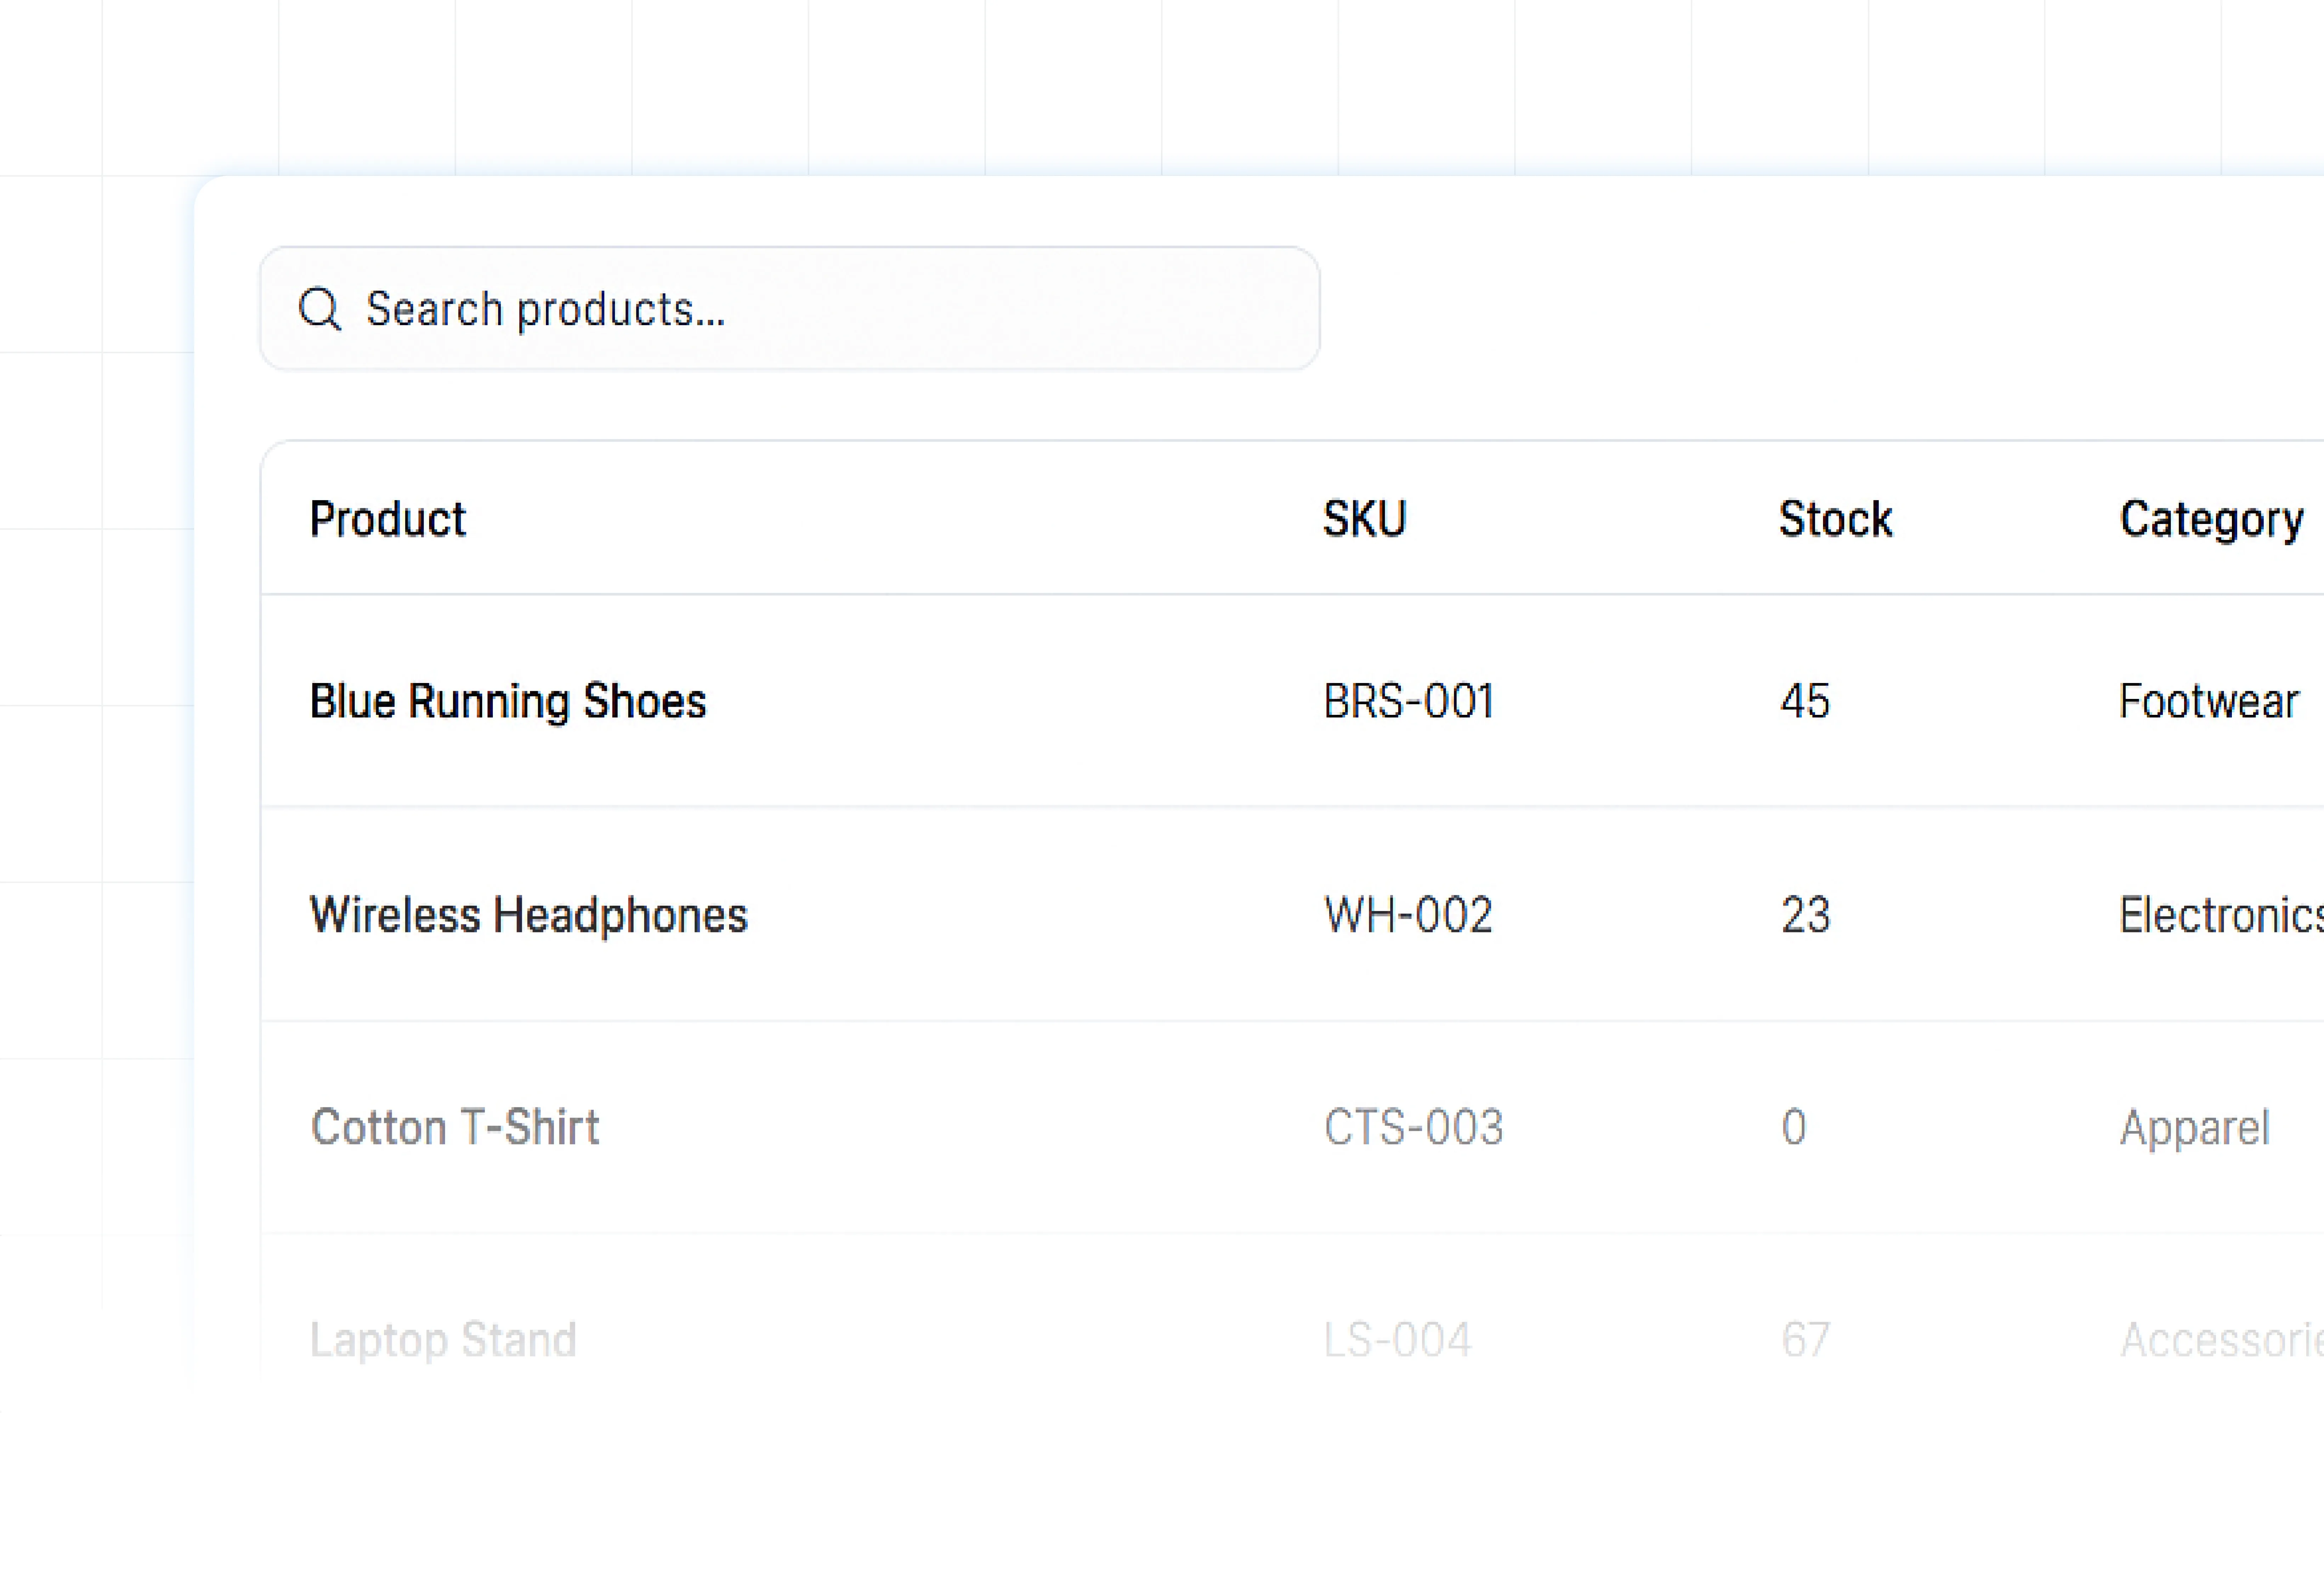Click the LS-004 SKU cell
Screen dimensions: 2324x1587
[x=1397, y=1340]
